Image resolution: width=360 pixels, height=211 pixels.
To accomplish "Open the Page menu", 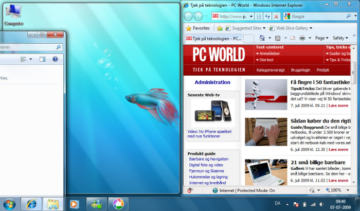I will click(321, 38).
